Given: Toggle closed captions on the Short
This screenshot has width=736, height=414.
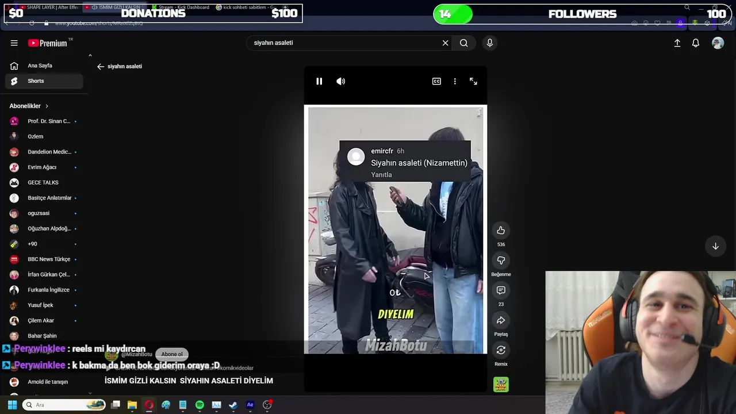Looking at the screenshot, I should click(436, 82).
